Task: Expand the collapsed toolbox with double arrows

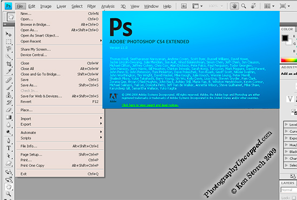Action: click(x=5, y=24)
